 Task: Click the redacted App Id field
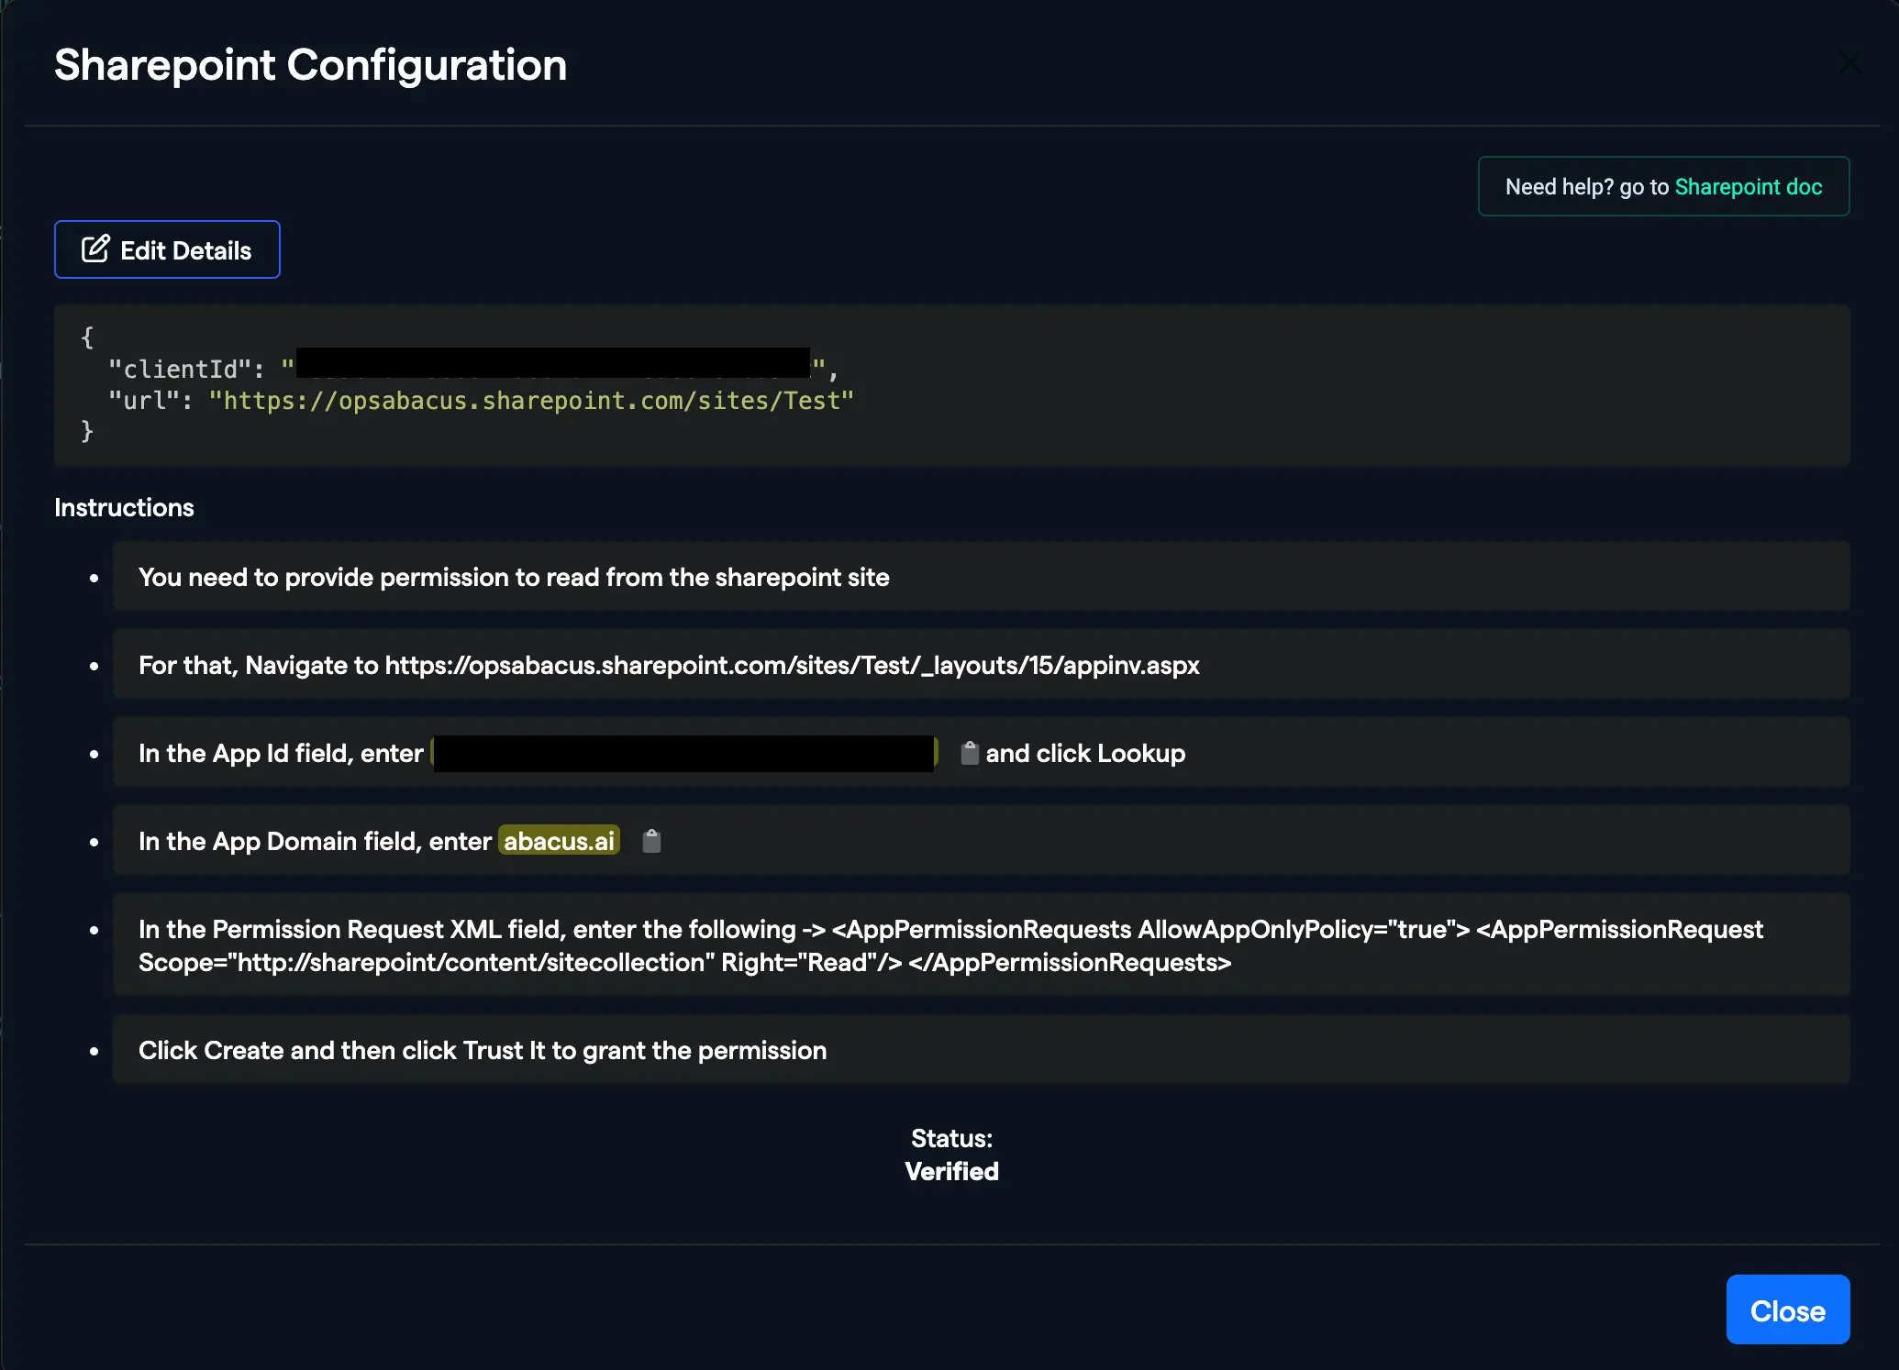tap(683, 752)
